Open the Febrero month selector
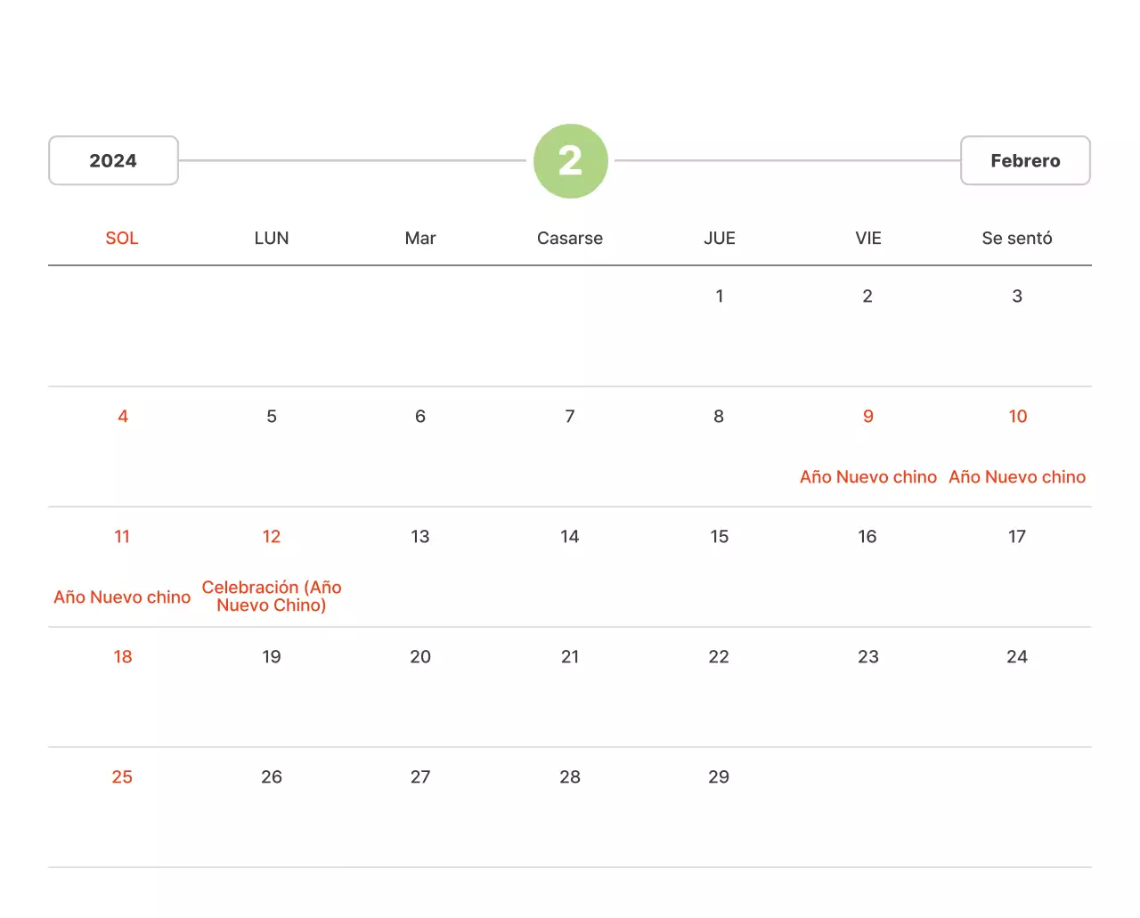This screenshot has width=1140, height=918. [1025, 161]
